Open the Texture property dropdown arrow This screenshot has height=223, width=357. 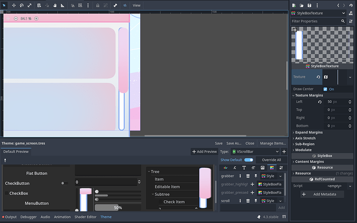tap(350, 77)
